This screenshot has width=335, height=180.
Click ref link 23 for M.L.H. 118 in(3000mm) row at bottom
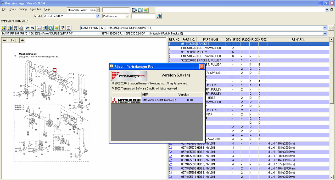point(170,173)
